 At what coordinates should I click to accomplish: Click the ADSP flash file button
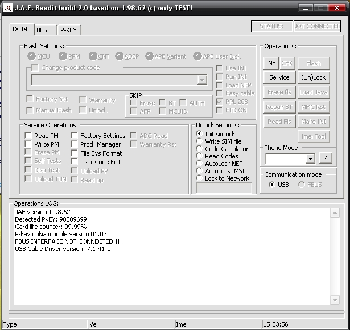tap(119, 56)
